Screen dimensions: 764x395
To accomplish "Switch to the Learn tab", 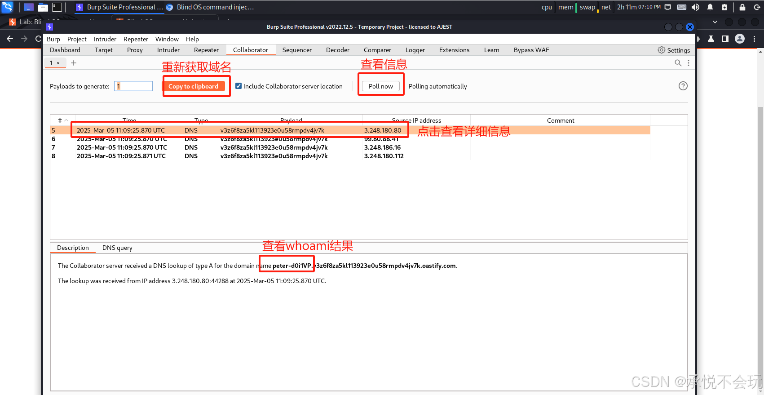I will (x=492, y=50).
